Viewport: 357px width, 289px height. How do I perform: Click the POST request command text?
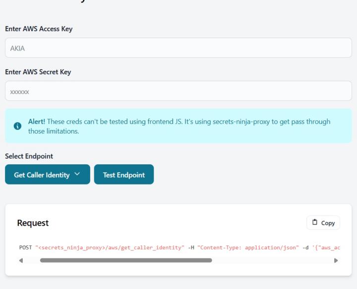point(179,247)
